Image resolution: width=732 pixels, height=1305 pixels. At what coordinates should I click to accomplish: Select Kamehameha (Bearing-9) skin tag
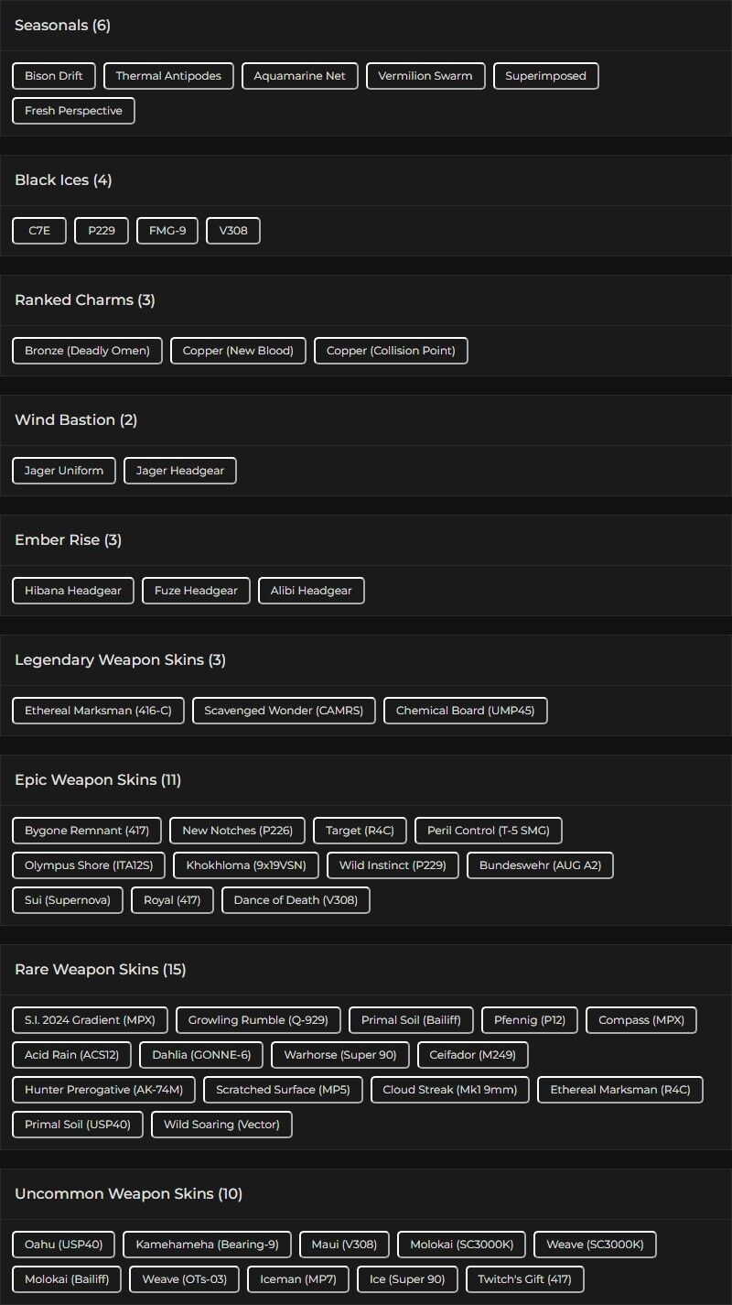(207, 1245)
